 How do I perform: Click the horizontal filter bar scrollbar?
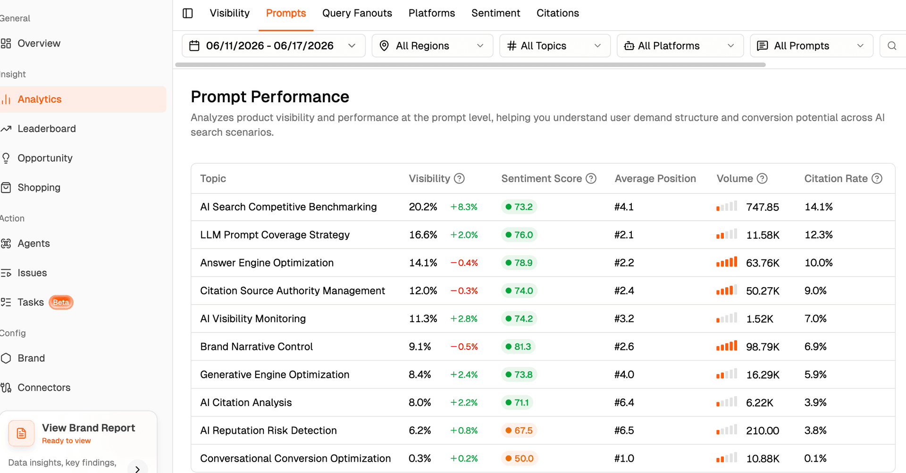pos(470,65)
